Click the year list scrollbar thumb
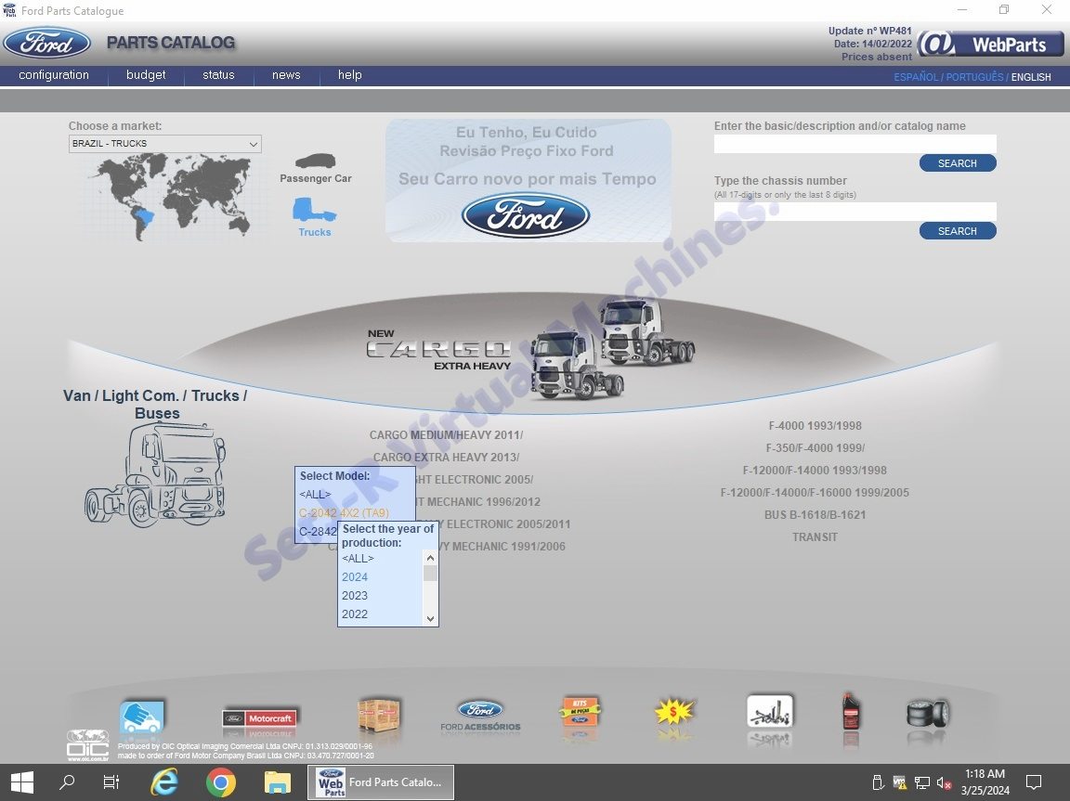Screen dimensions: 1070x801 coord(430,573)
